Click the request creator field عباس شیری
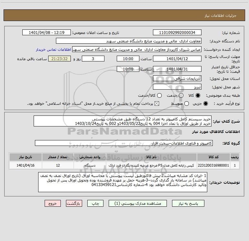The width and height of the screenshot is (249, 241). [x=137, y=49]
